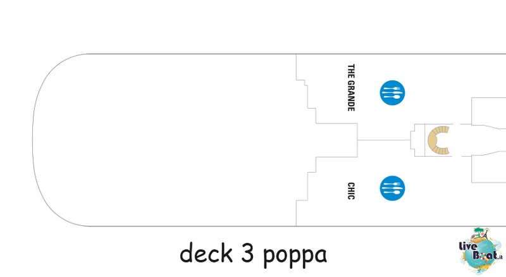Open the LiveBoat.it globe logo

pos(481,251)
